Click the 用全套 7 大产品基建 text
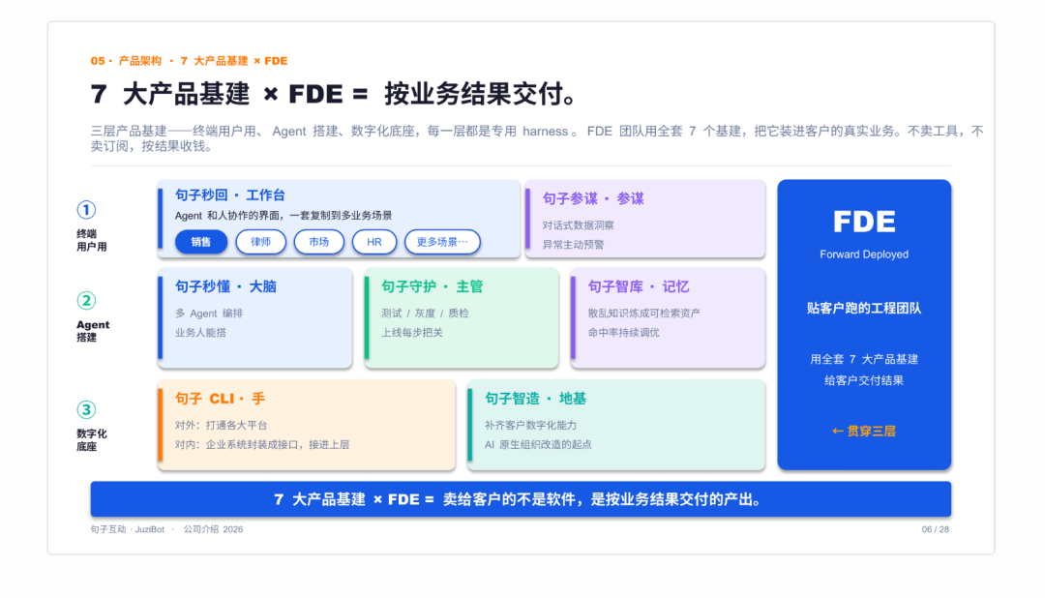1045x598 pixels. point(864,359)
